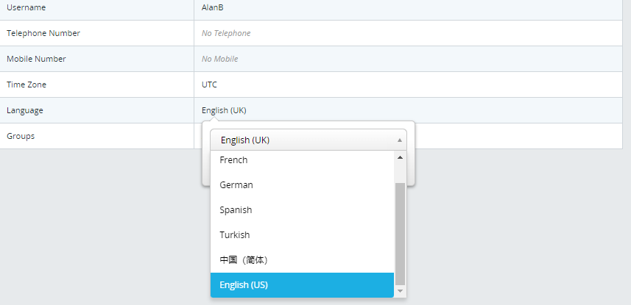The width and height of the screenshot is (631, 305).
Task: Click the empty Groups row value cell
Action: 518,136
